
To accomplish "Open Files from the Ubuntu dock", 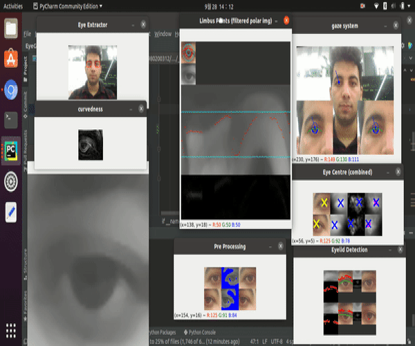I will (x=11, y=28).
